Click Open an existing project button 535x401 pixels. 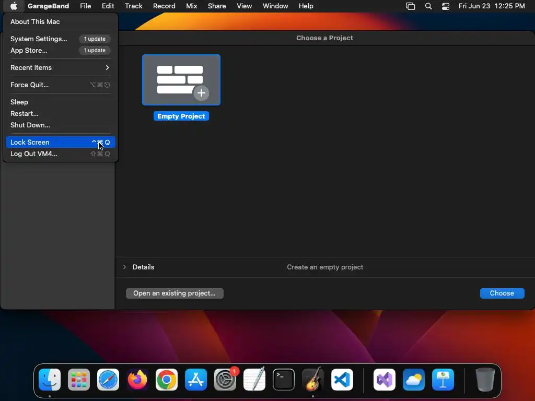175,293
